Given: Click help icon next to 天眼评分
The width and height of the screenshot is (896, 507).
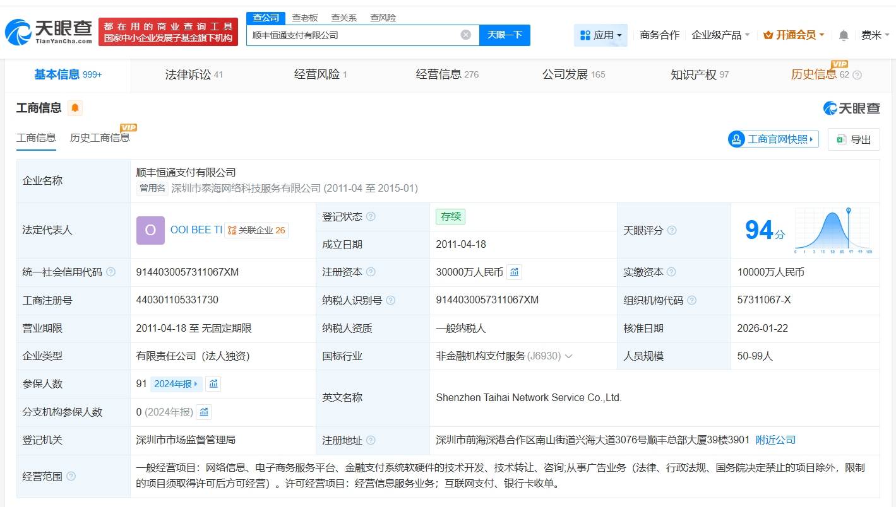Looking at the screenshot, I should [x=672, y=231].
